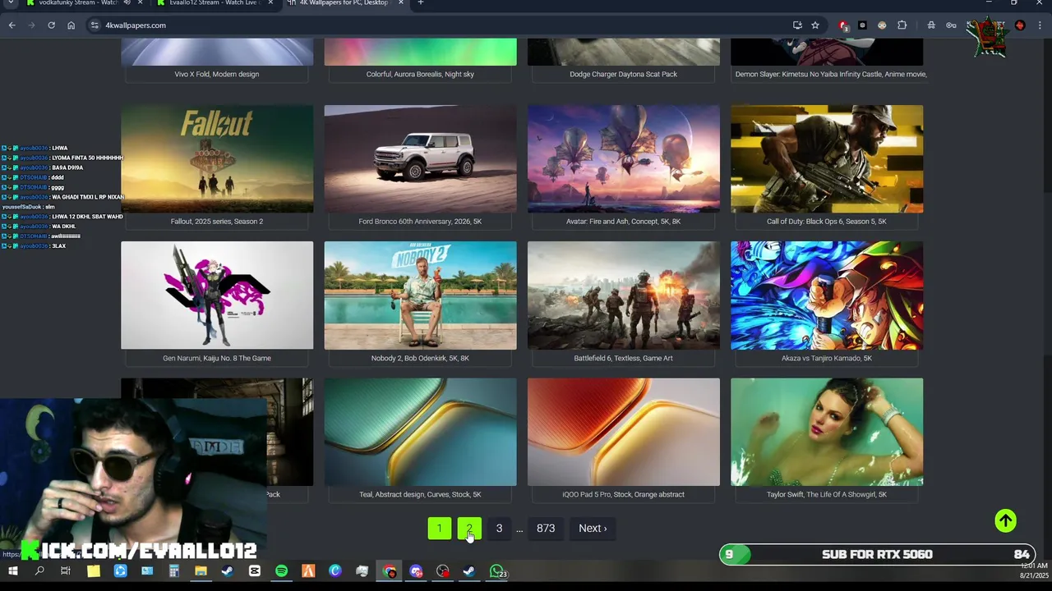The image size is (1052, 591).
Task: Open Canva from the taskbar
Action: pyautogui.click(x=335, y=571)
